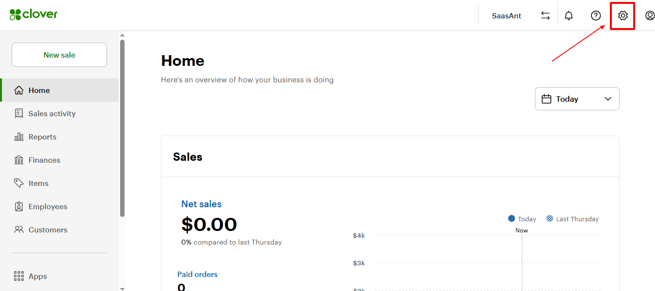655x291 pixels.
Task: Toggle the Today legend series
Action: click(522, 219)
